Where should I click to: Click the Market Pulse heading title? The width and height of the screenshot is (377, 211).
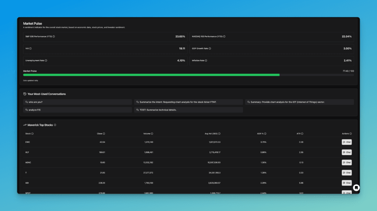(x=32, y=23)
